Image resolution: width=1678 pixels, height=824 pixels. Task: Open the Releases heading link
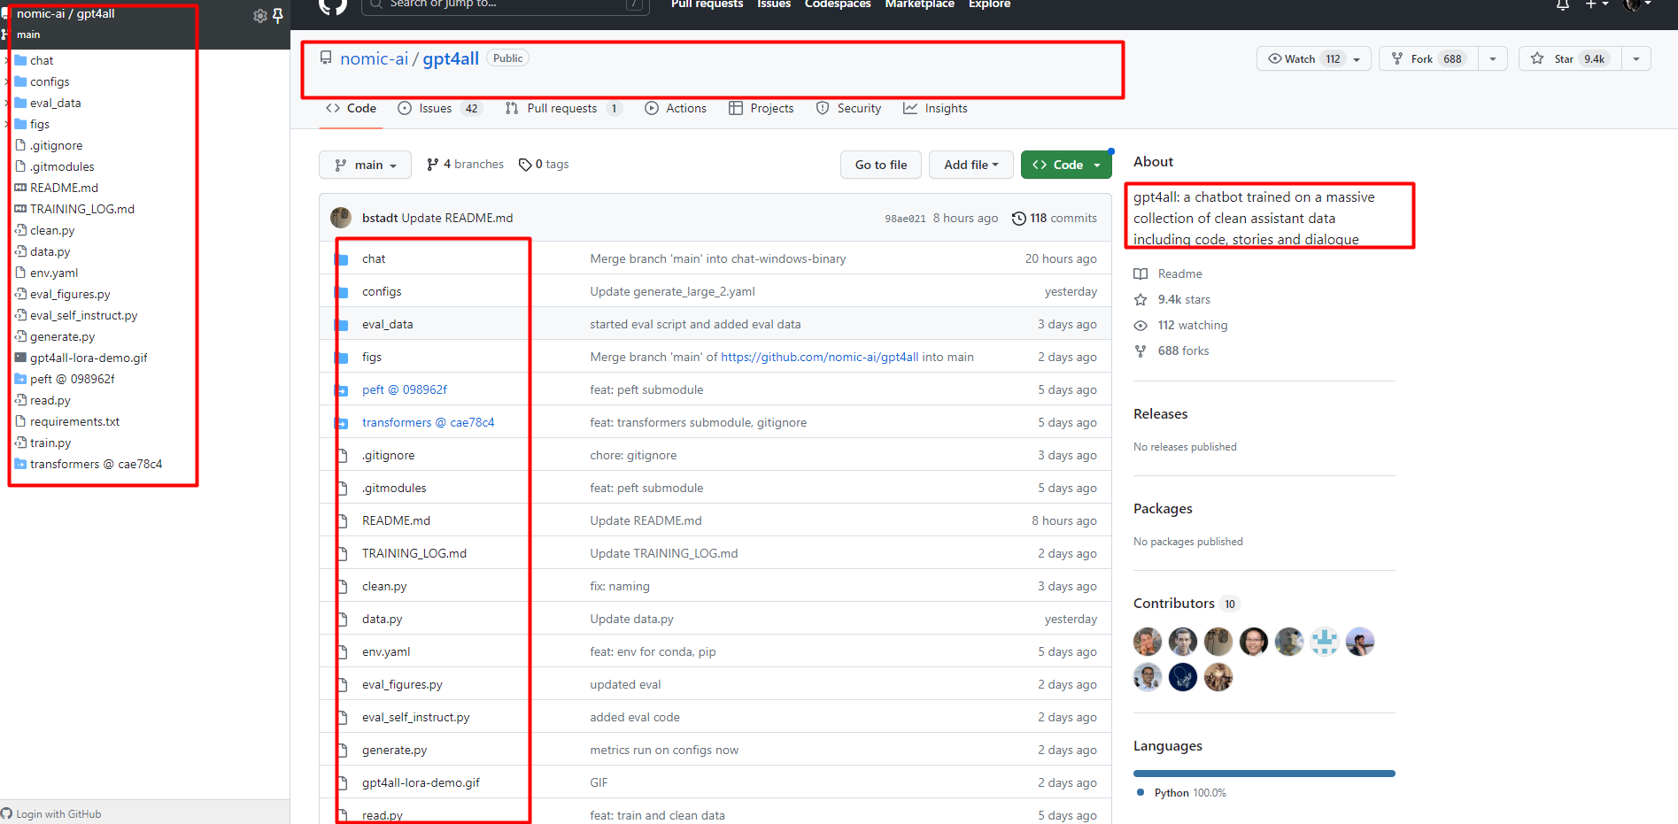coord(1160,413)
